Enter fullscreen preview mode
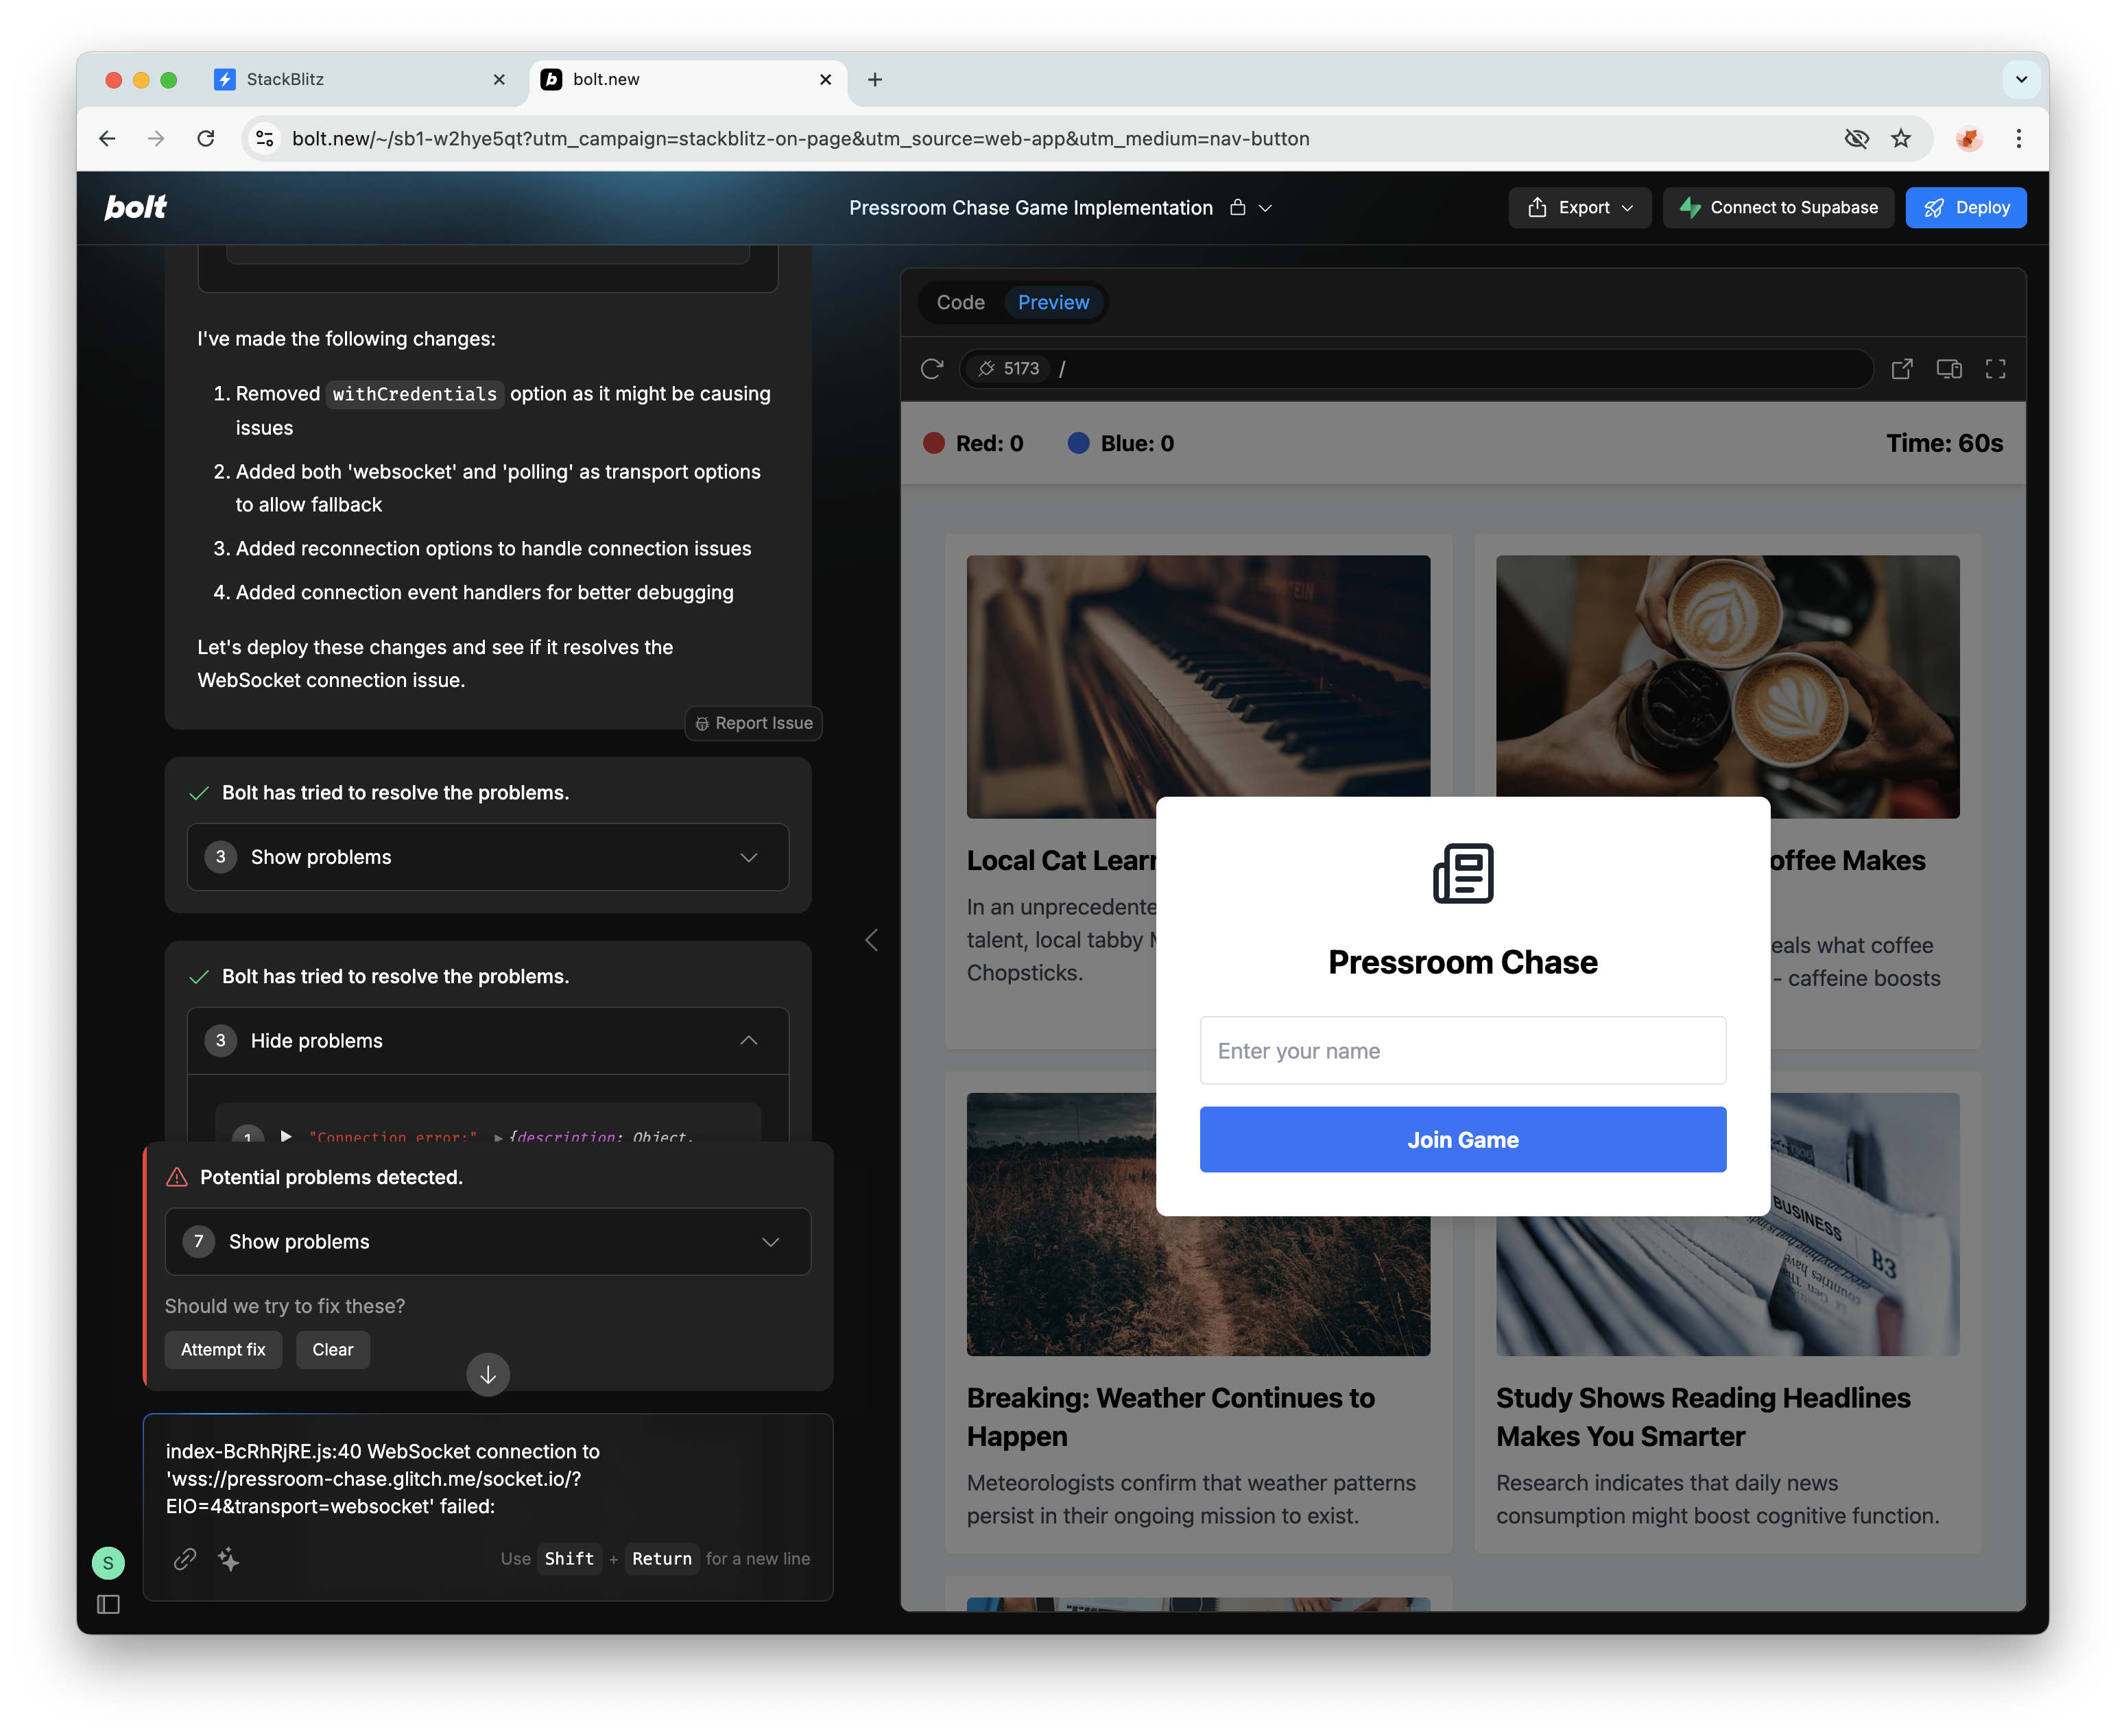Viewport: 2126px width, 1736px height. (1995, 369)
